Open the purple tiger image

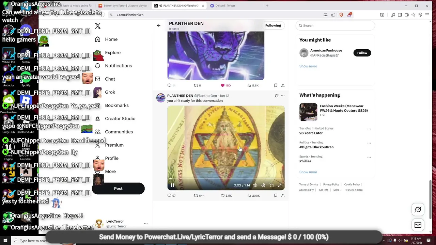(x=216, y=56)
